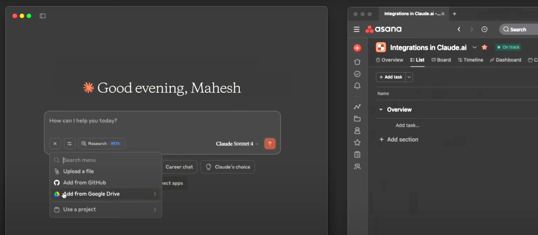Open Add from Google Drive submenu
The image size is (538, 235).
[x=106, y=194]
